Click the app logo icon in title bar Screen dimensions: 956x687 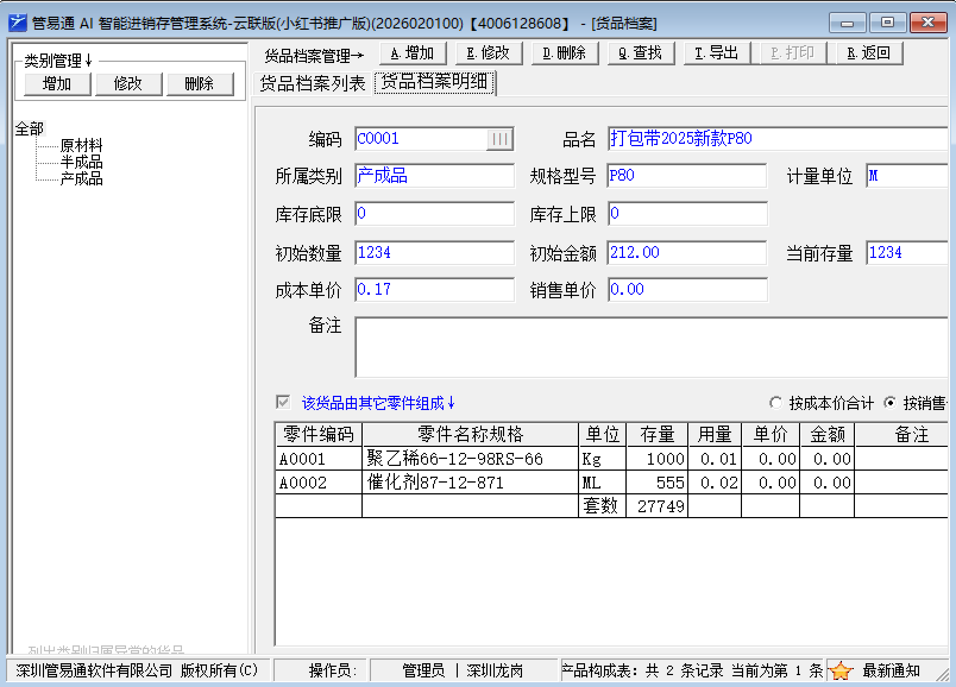click(17, 23)
